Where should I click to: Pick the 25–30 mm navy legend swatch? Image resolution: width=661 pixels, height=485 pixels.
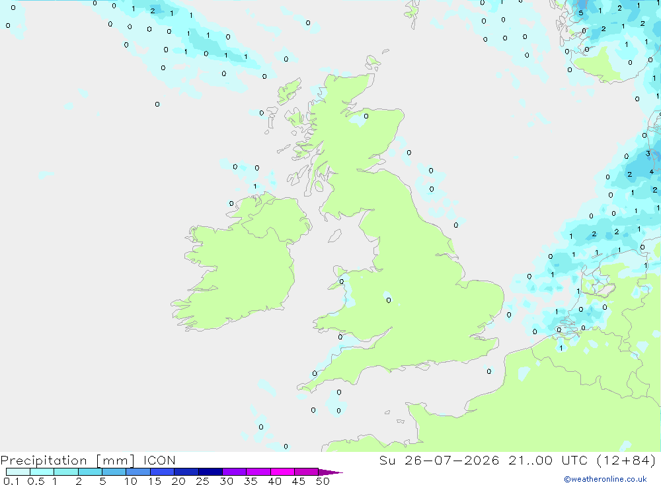click(210, 472)
